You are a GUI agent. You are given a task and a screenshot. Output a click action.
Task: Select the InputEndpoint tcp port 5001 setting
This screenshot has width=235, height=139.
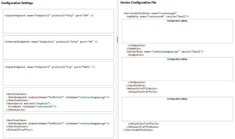(59, 73)
